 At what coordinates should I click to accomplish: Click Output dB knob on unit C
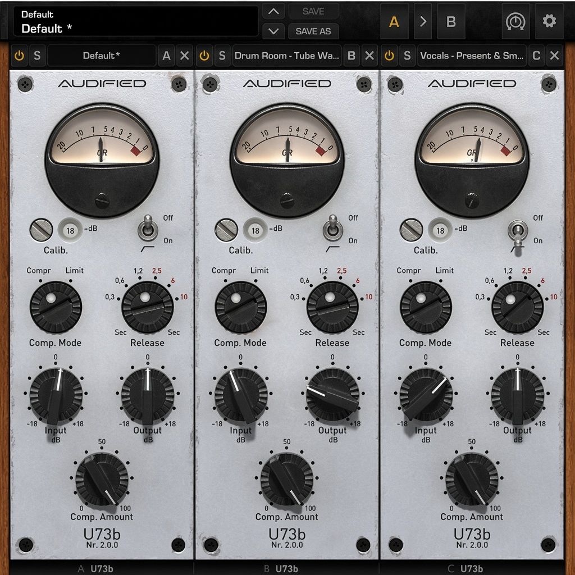518,395
